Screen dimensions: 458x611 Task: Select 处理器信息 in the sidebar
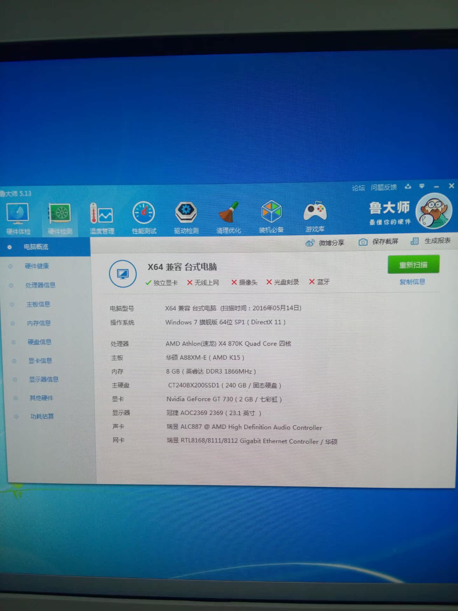pos(40,285)
